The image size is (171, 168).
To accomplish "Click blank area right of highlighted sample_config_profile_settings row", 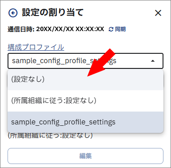I will 139,122.
